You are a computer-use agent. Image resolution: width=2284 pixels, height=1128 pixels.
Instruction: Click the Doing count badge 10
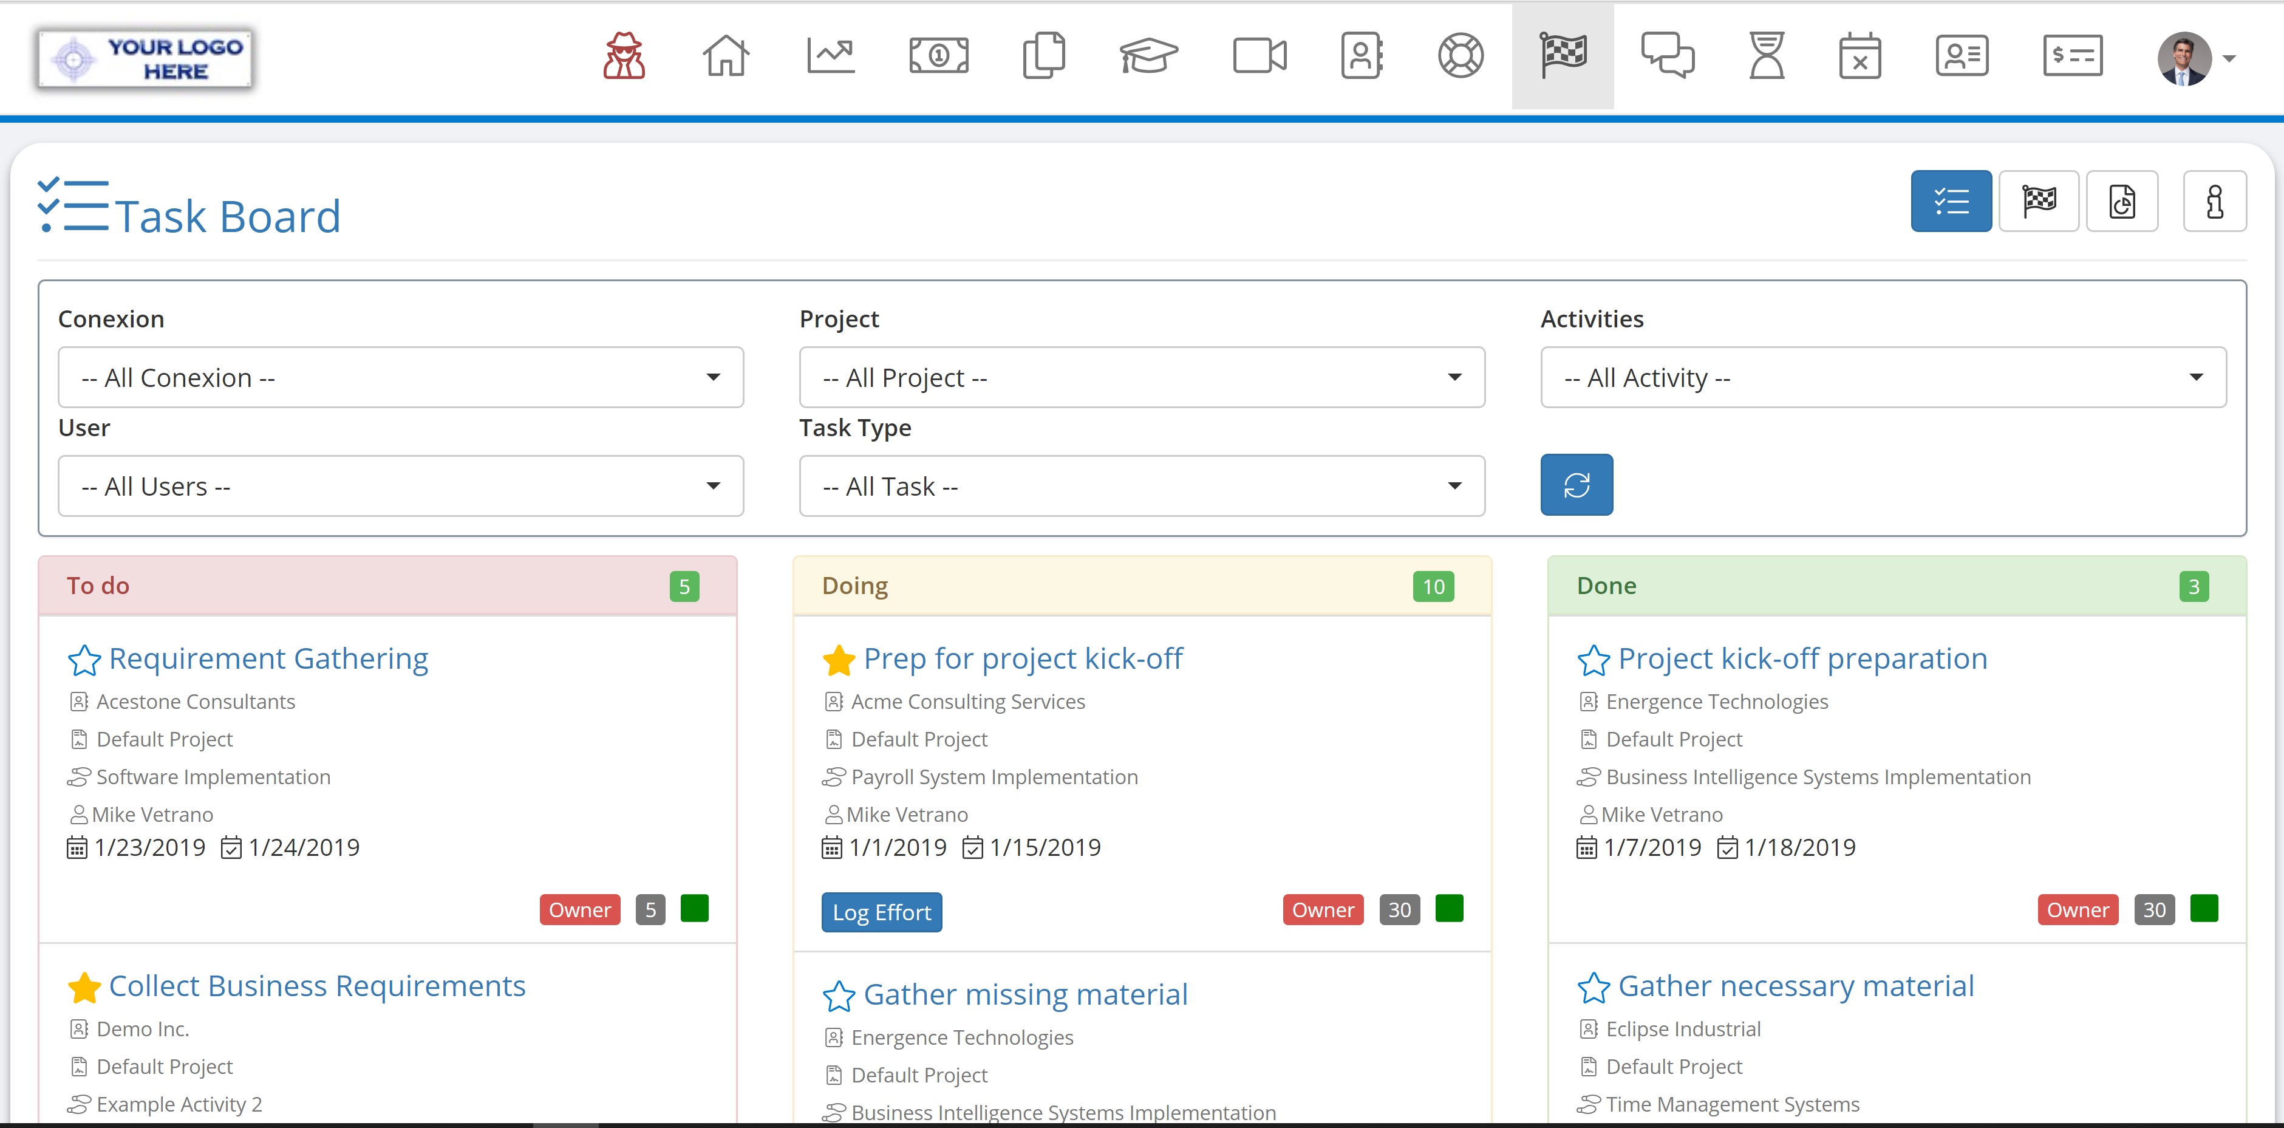point(1433,587)
